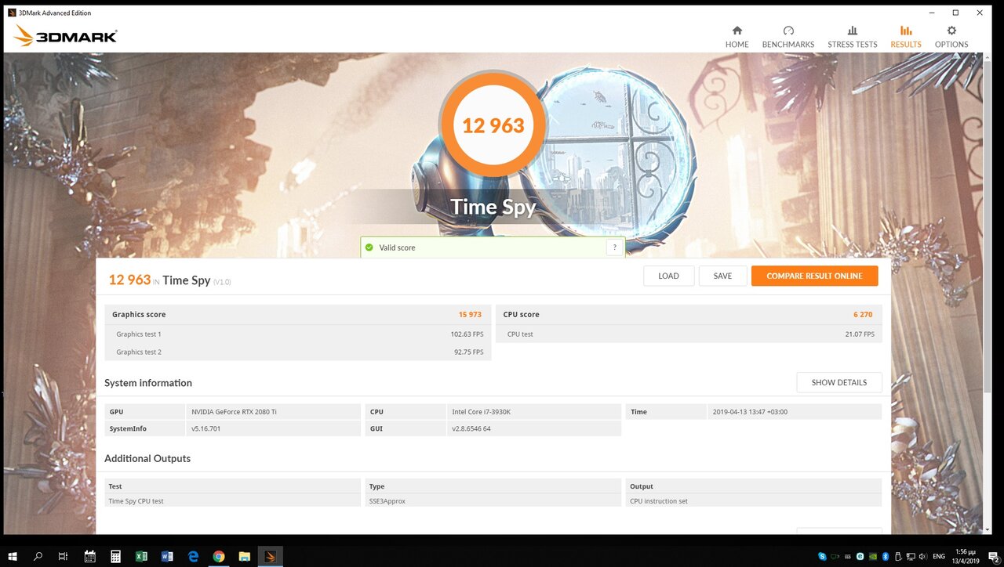This screenshot has height=567, width=1004.
Task: Open the Action Center notifications icon
Action: pos(993,557)
